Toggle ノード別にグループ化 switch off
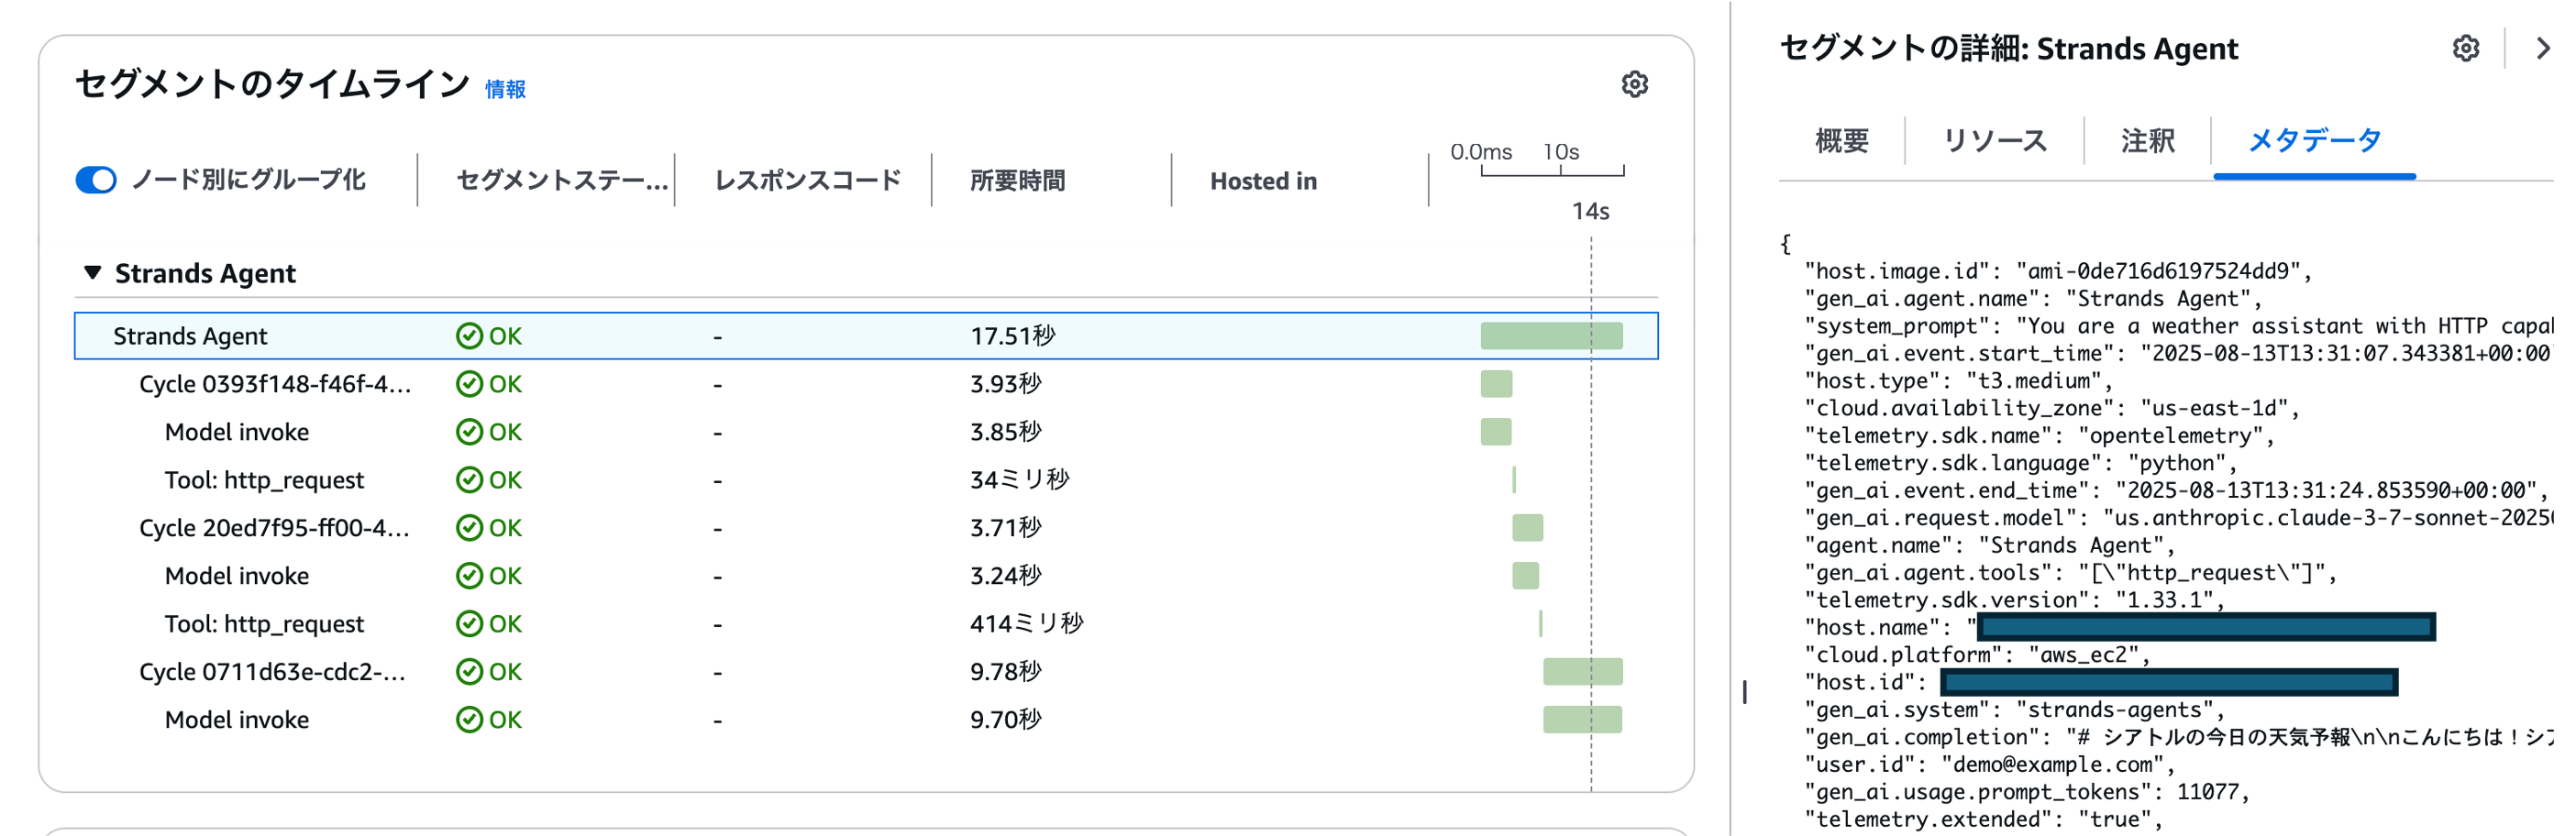 pyautogui.click(x=96, y=180)
